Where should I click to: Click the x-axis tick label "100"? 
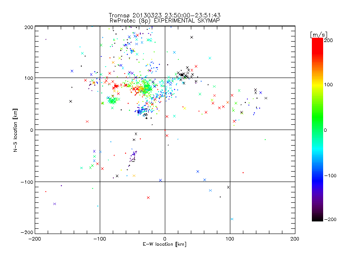(230, 239)
